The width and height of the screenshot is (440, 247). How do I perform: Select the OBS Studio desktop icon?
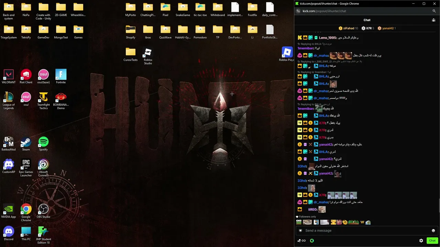(43, 211)
